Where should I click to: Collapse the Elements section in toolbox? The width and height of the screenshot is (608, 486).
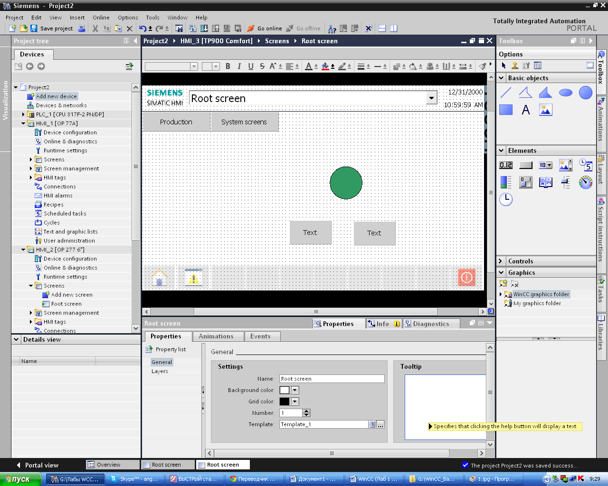coord(501,150)
